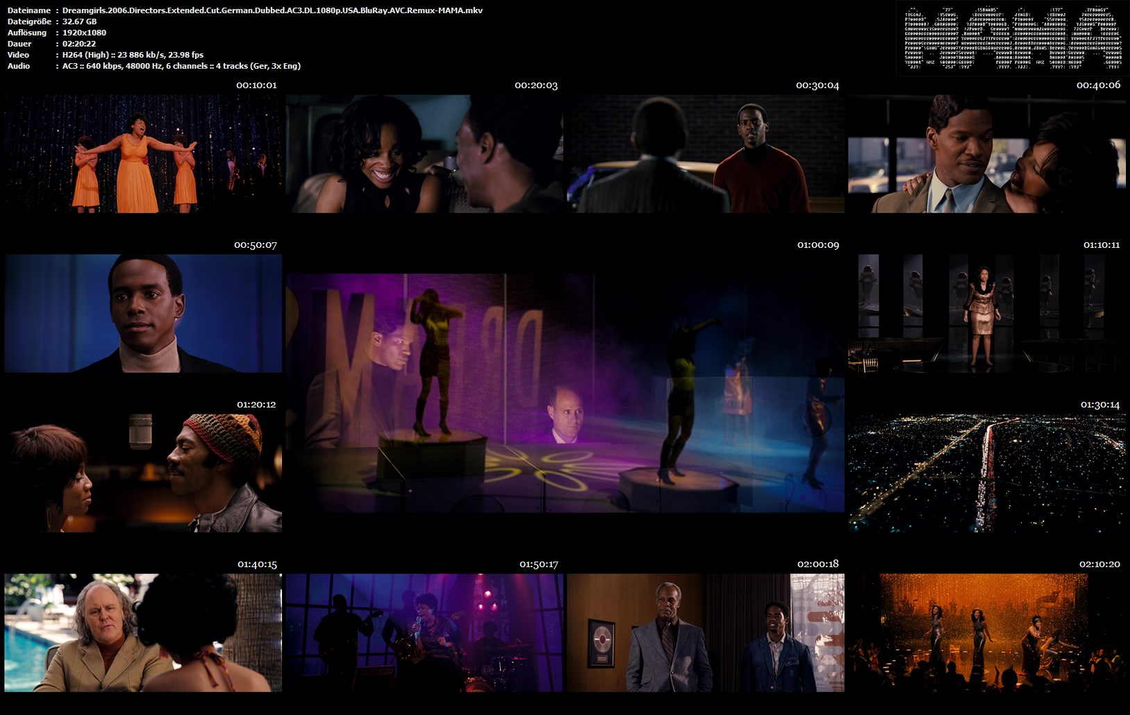
Task: Open the thumbnail under timestamp 00:10:01
Action: pos(143,154)
